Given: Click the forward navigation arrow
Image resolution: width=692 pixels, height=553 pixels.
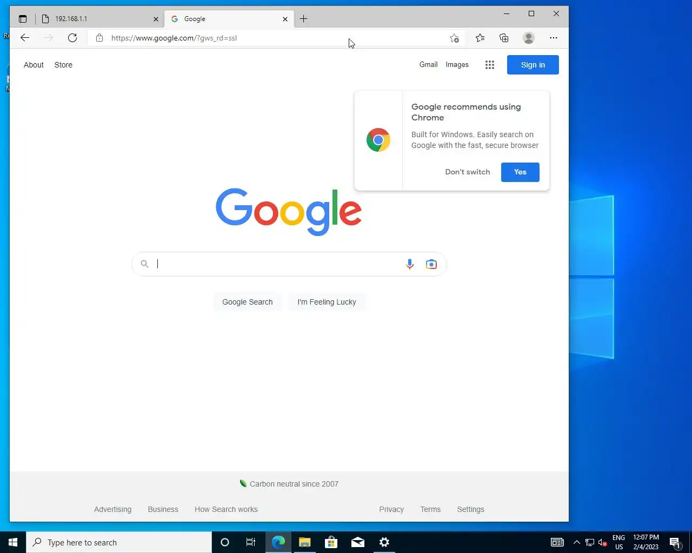Looking at the screenshot, I should click(x=49, y=38).
